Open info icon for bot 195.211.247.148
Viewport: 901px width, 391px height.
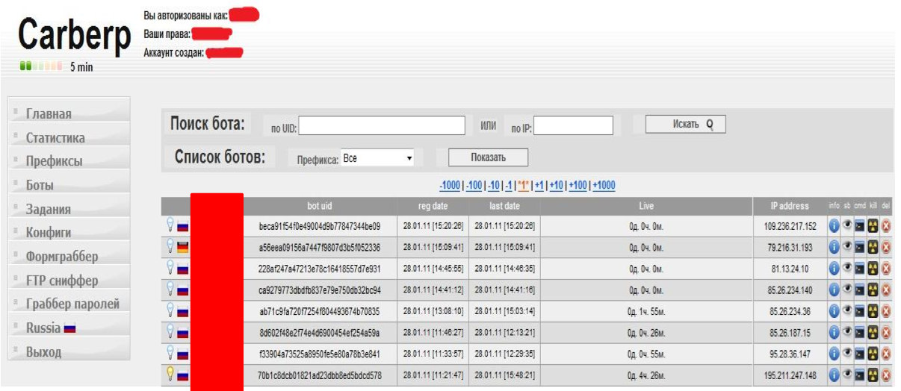click(835, 375)
